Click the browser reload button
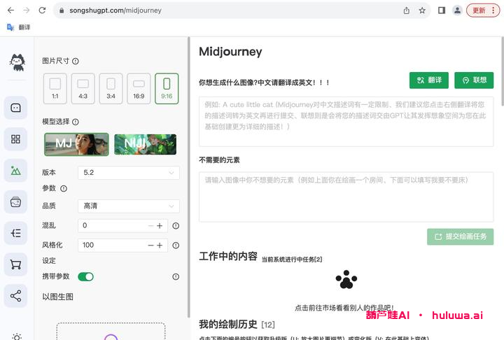 click(42, 10)
